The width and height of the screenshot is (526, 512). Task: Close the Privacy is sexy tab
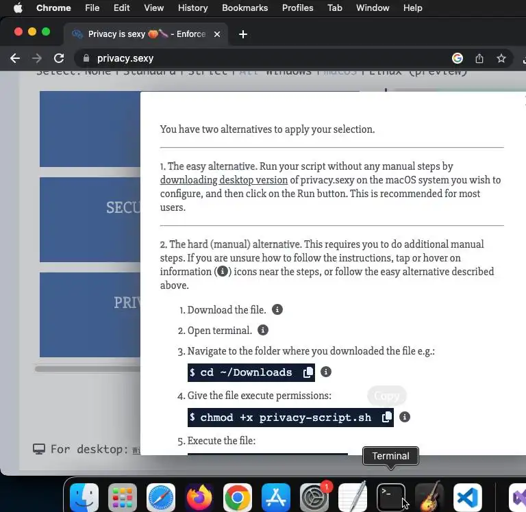[217, 34]
